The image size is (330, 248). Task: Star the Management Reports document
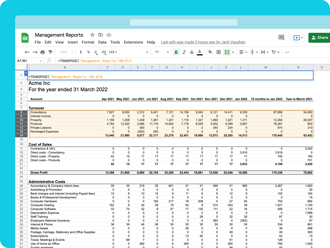tap(92, 35)
